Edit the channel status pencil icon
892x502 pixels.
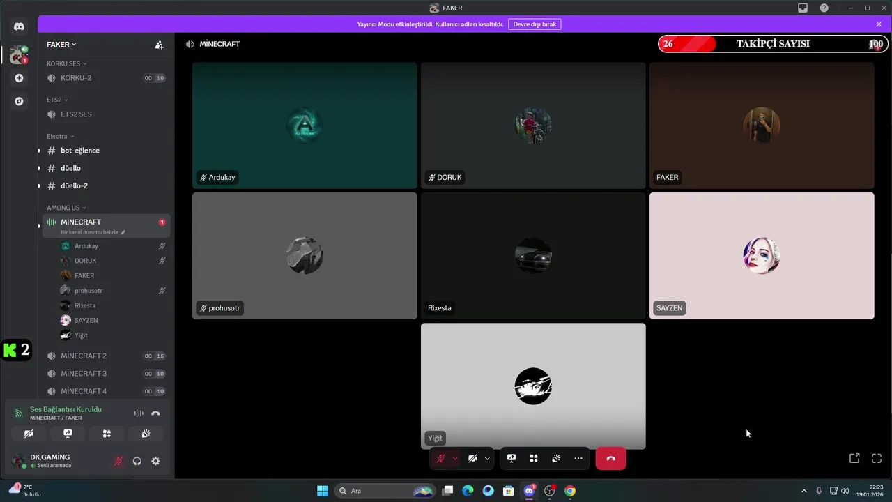[123, 232]
